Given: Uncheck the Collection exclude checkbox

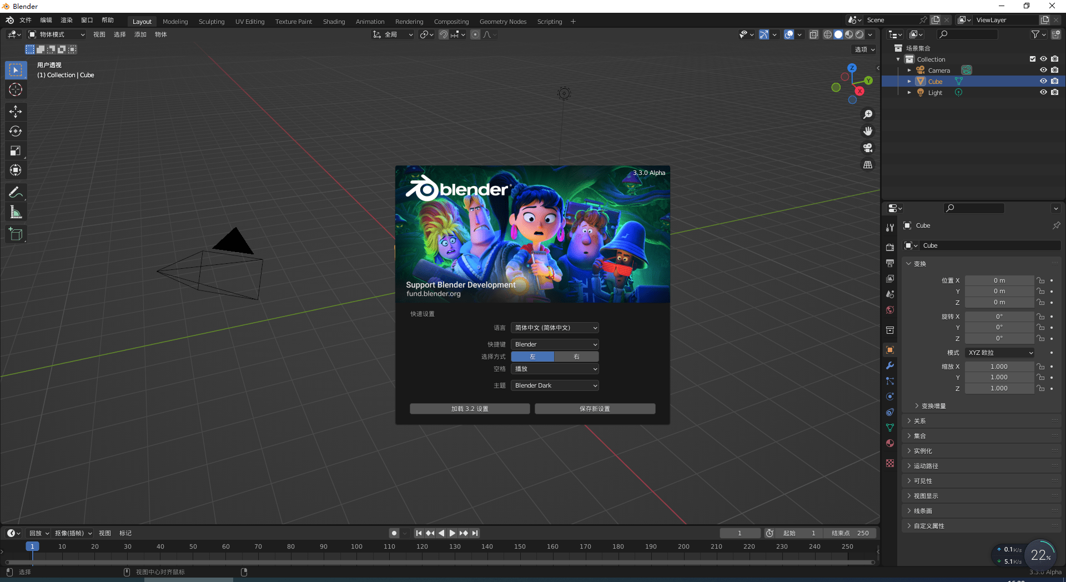Looking at the screenshot, I should click(1032, 59).
